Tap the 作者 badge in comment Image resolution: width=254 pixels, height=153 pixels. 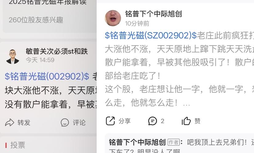[174, 142]
